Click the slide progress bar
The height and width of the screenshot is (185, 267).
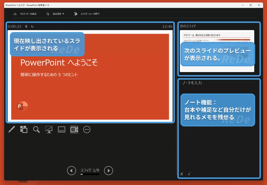point(90,175)
